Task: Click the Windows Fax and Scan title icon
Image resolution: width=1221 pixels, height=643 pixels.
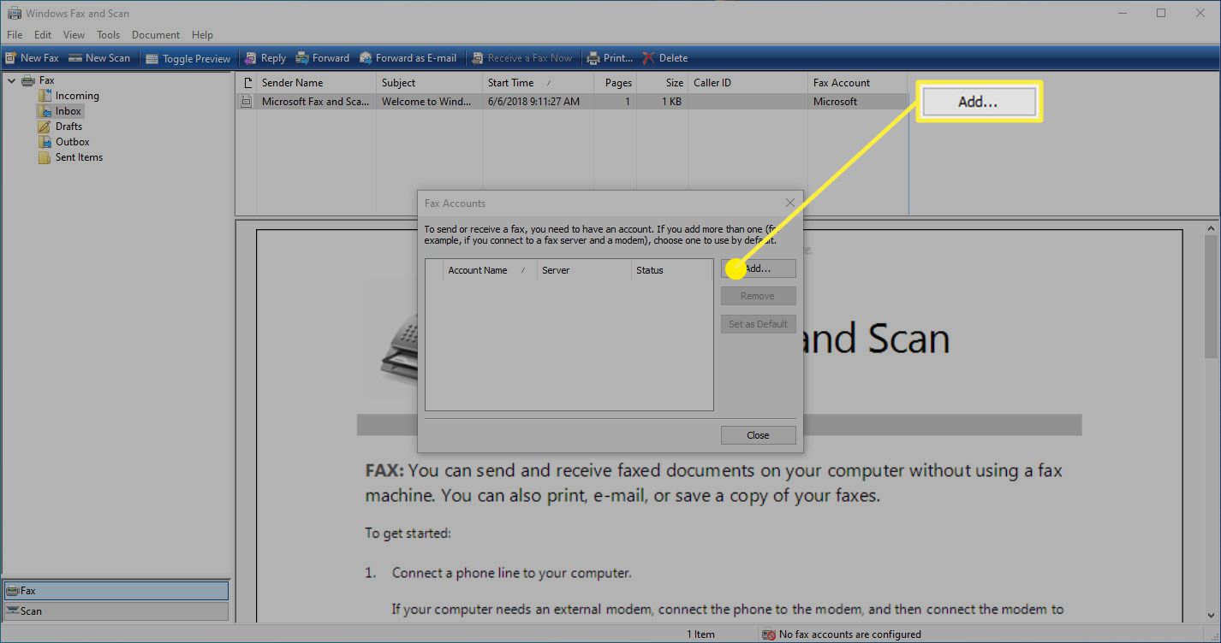Action: tap(14, 14)
